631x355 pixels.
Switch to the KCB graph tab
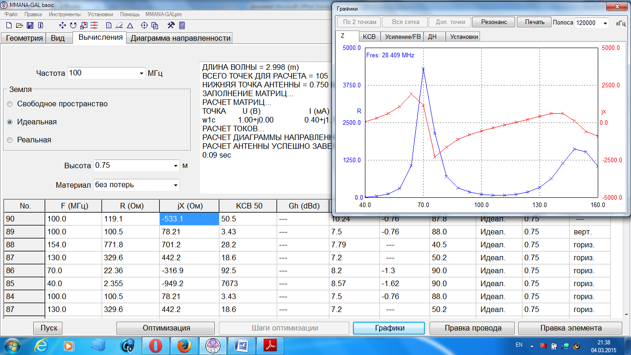(369, 37)
